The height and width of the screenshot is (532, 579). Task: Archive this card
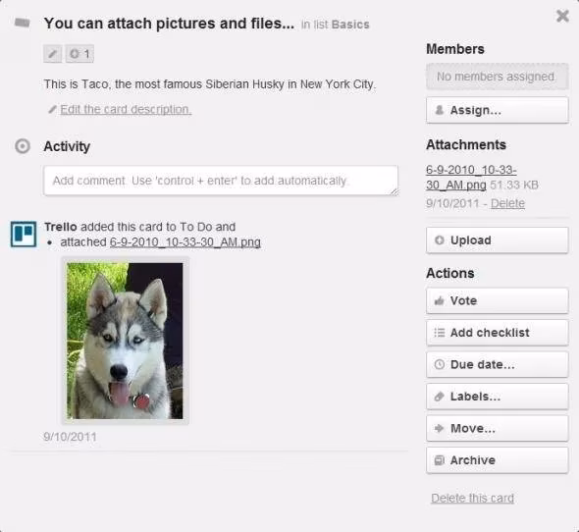pos(497,460)
